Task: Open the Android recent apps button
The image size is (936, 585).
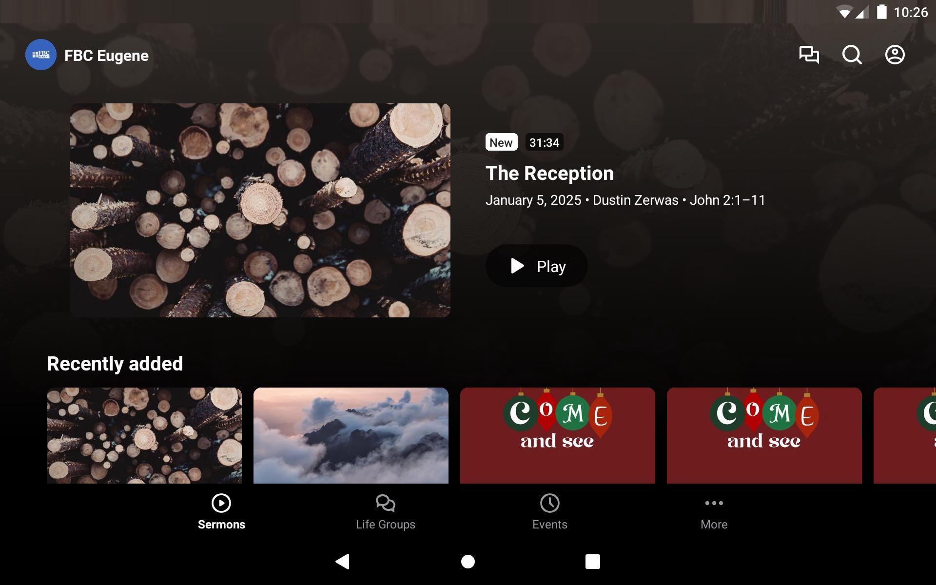Action: 592,562
